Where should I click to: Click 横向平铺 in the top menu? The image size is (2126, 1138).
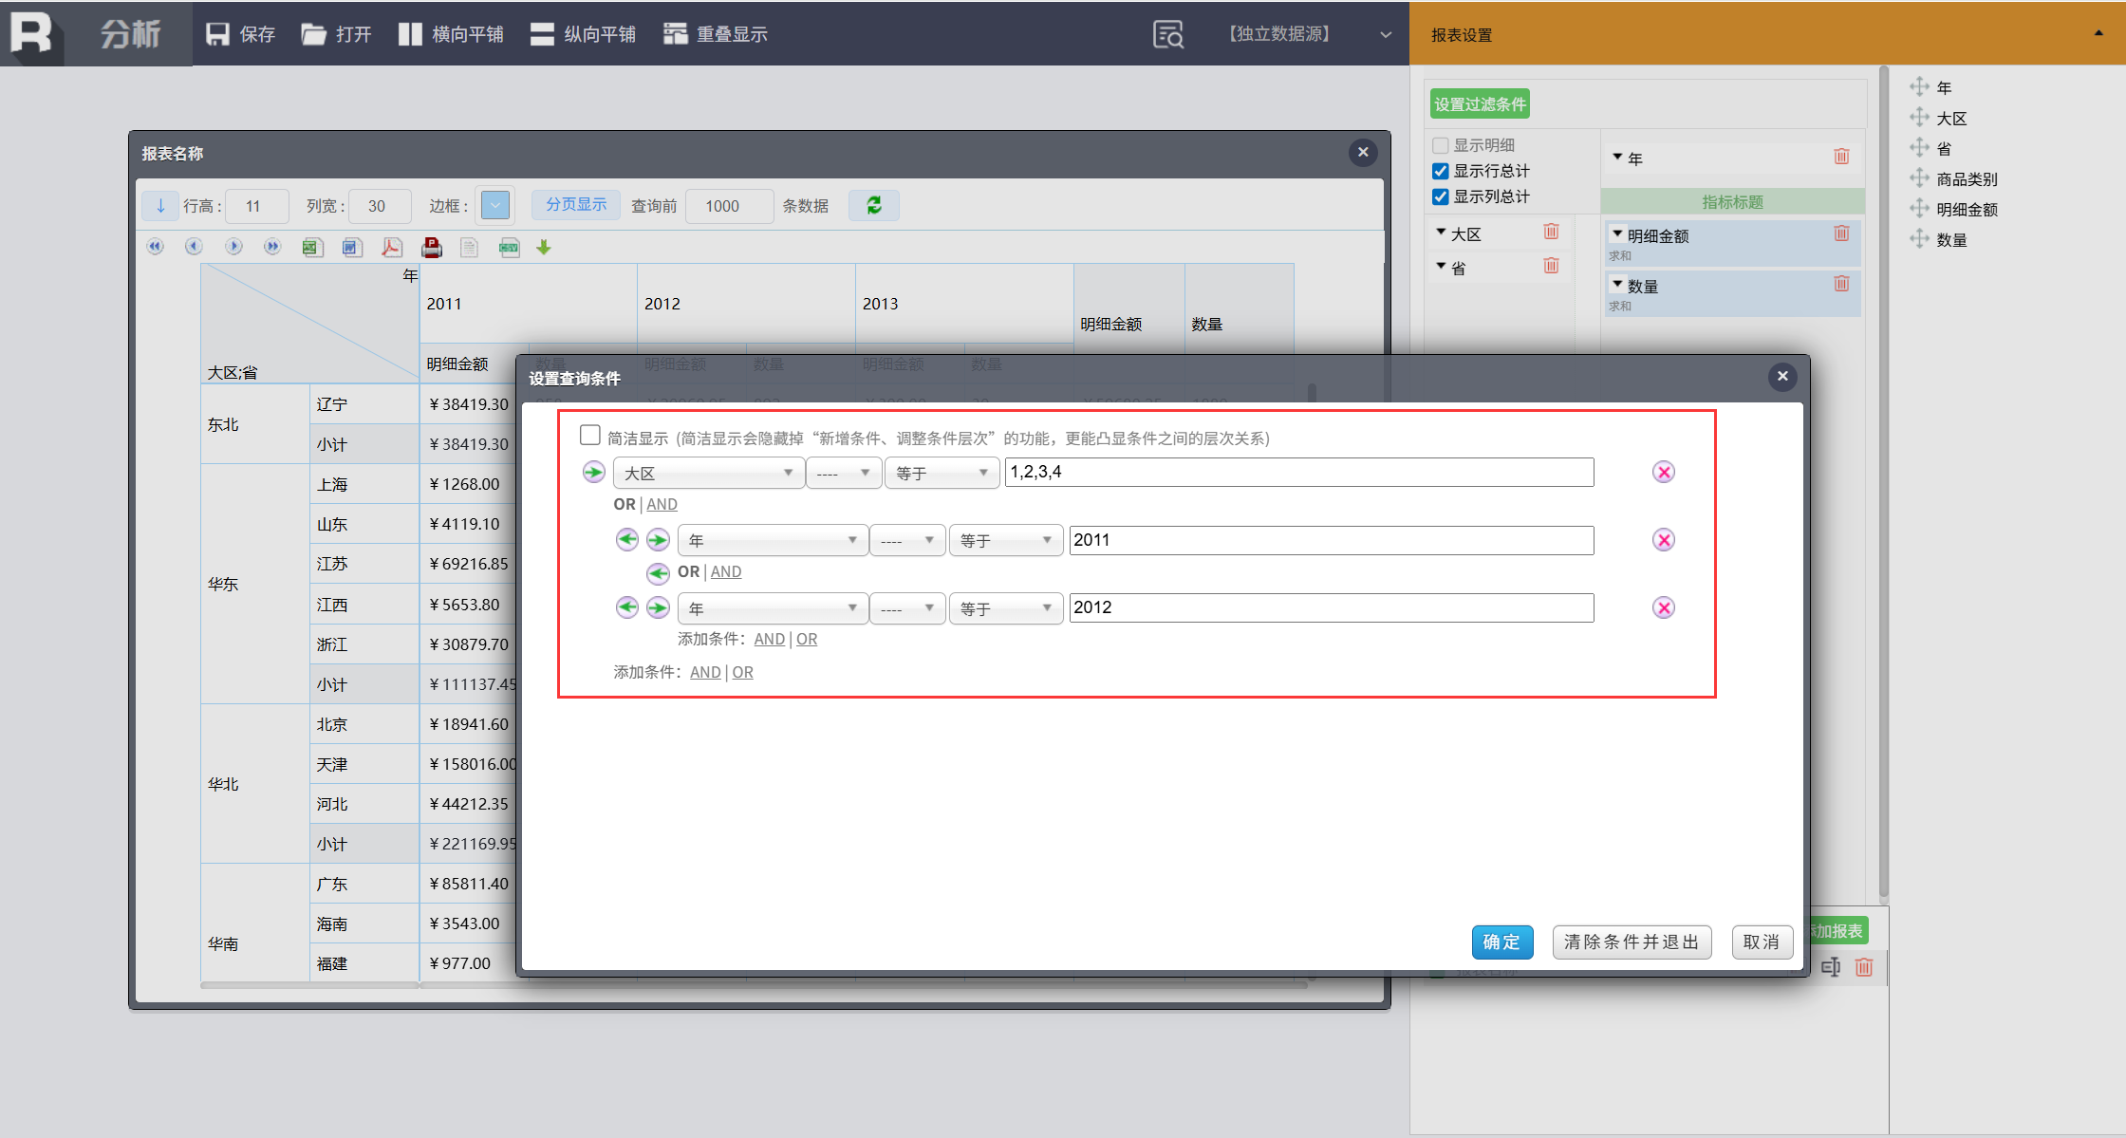pos(451,34)
